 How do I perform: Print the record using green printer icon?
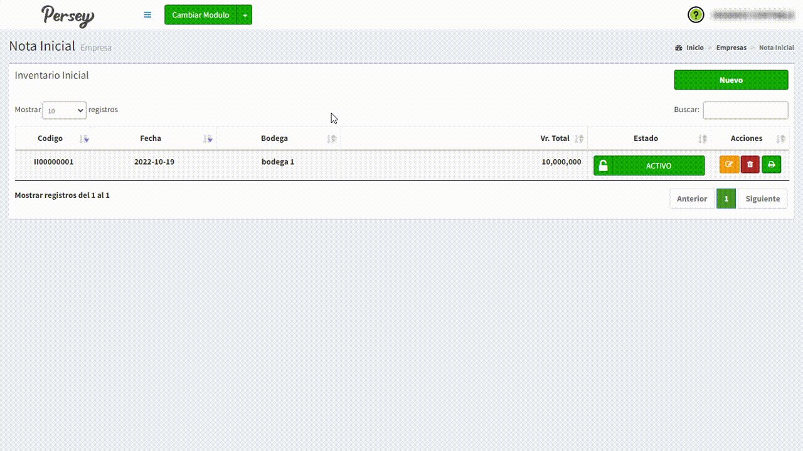click(772, 165)
